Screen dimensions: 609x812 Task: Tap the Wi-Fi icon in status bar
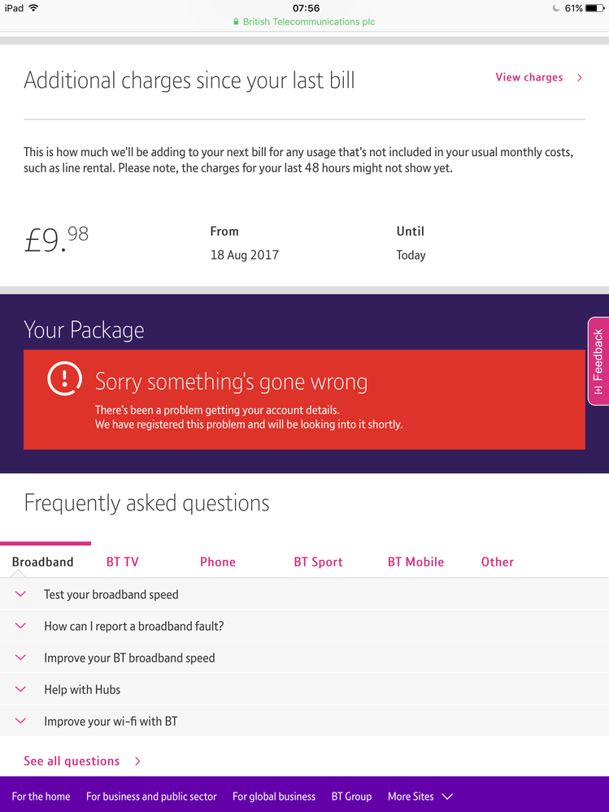(x=33, y=8)
